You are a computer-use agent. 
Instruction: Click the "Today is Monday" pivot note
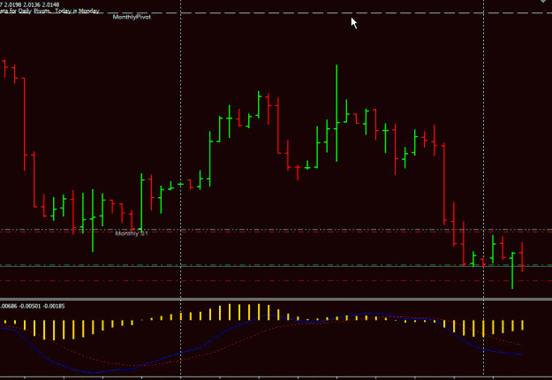[77, 11]
